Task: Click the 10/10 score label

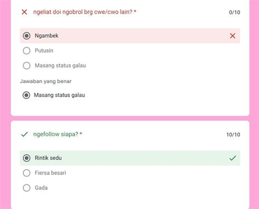Action: [x=233, y=135]
